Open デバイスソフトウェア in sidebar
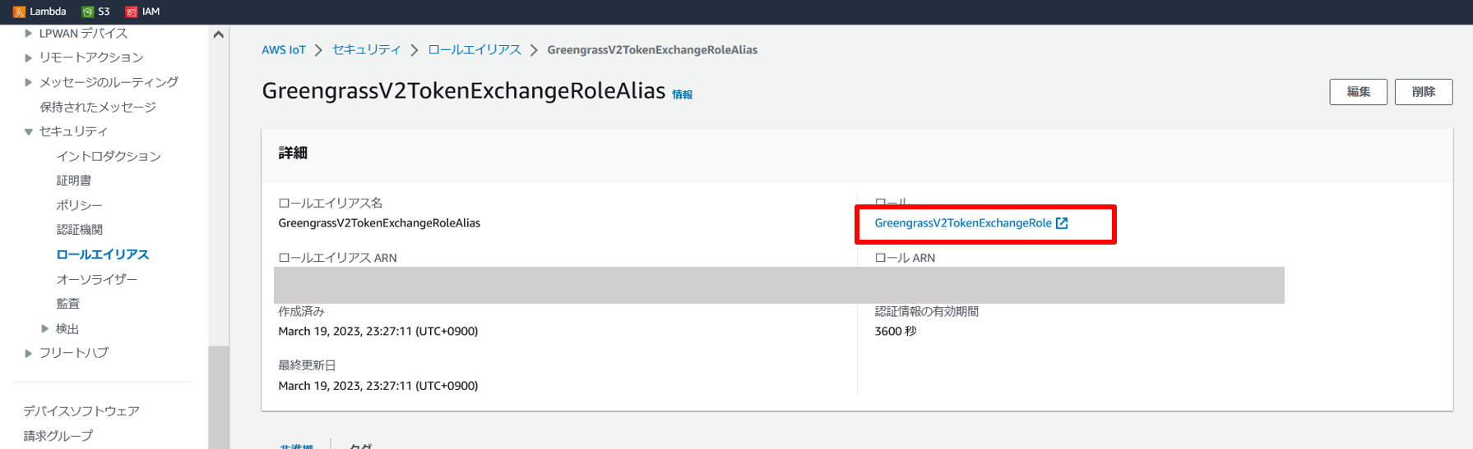Image resolution: width=1473 pixels, height=449 pixels. pyautogui.click(x=81, y=410)
